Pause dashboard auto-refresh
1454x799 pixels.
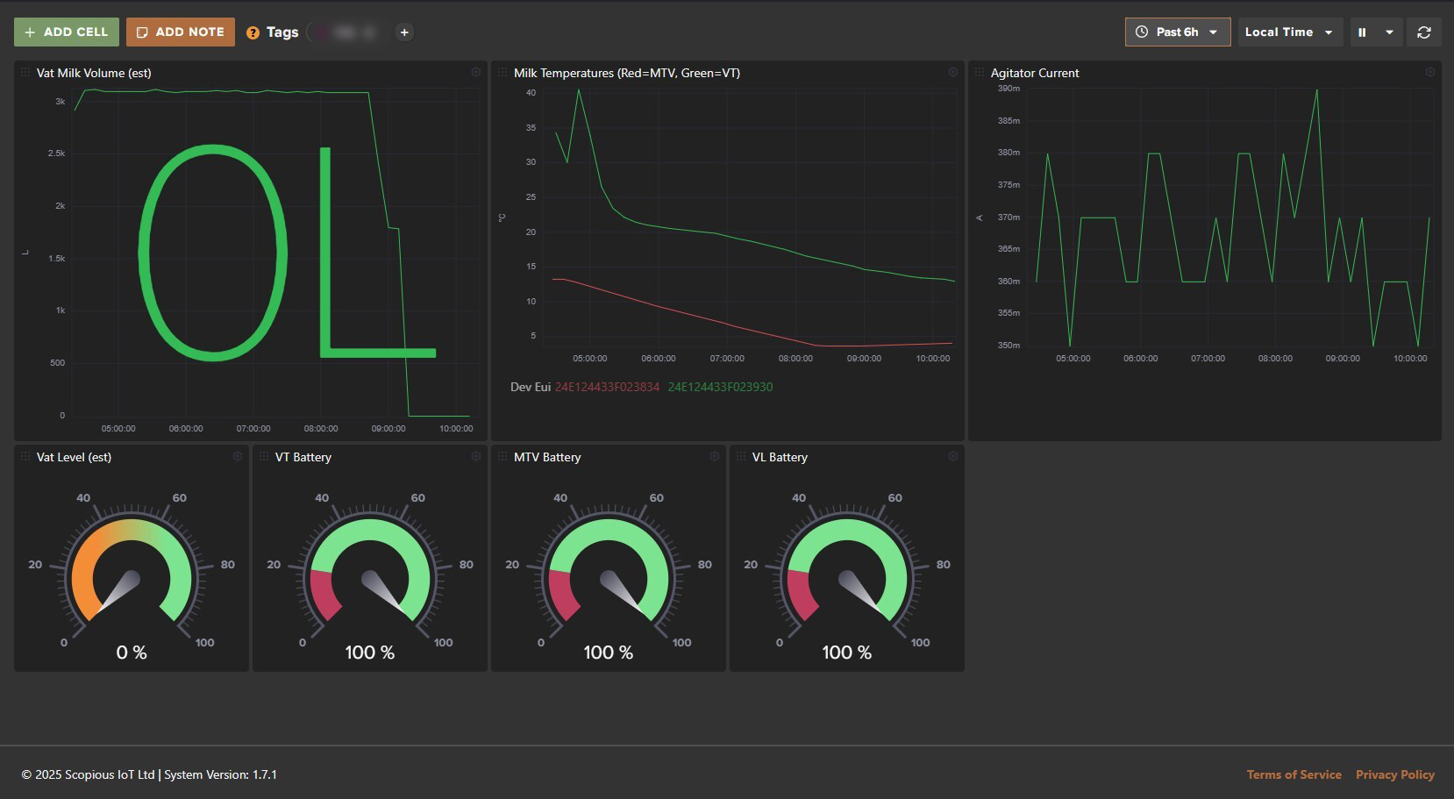pos(1363,32)
